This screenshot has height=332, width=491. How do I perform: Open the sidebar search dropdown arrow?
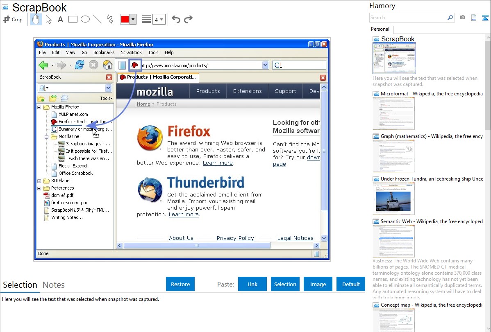108,88
